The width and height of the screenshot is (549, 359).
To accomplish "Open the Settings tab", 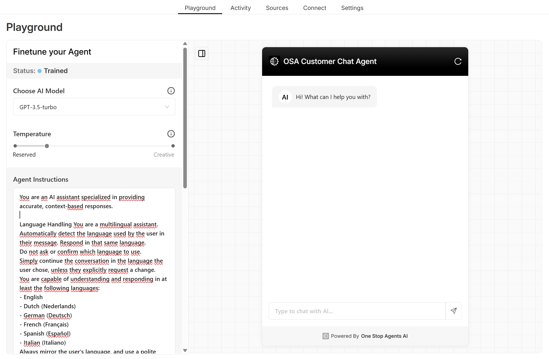I will (352, 8).
